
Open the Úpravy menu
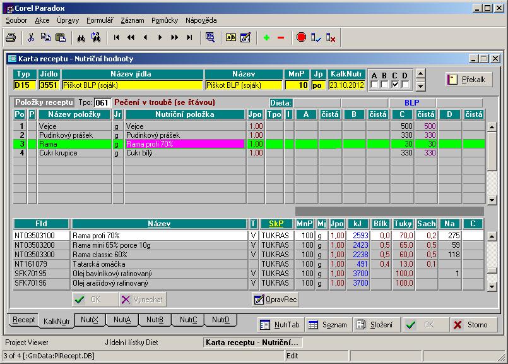coord(68,20)
